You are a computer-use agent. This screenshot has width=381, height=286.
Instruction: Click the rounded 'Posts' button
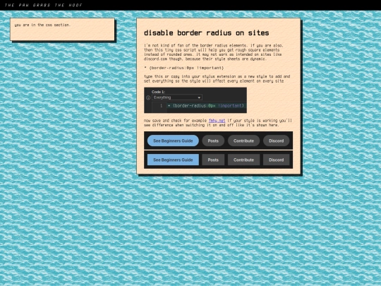point(213,141)
